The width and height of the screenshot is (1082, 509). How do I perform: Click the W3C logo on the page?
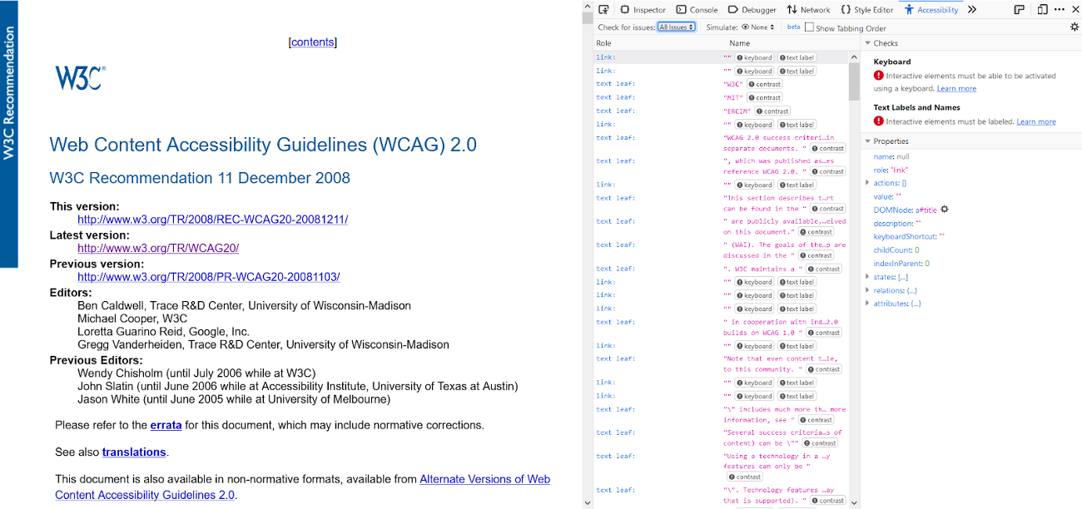pyautogui.click(x=80, y=78)
